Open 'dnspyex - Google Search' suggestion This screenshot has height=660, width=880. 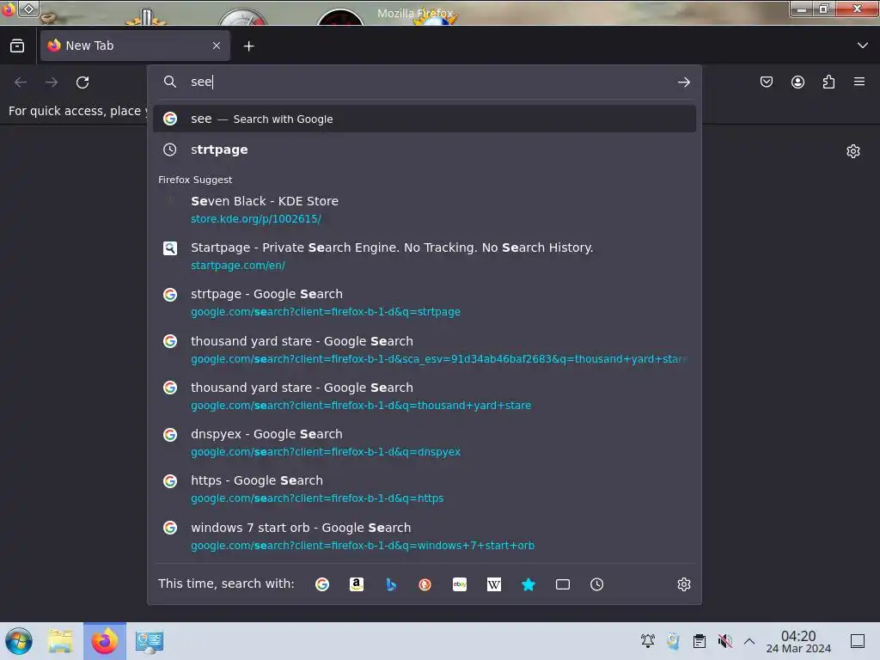click(x=425, y=443)
